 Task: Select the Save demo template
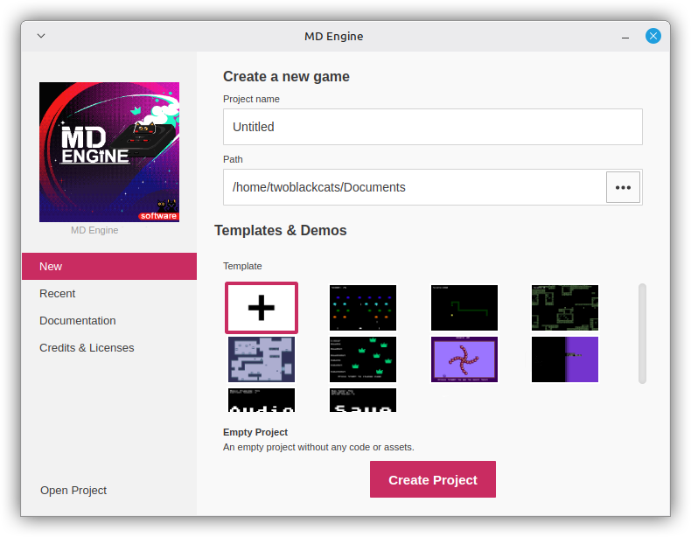click(362, 401)
